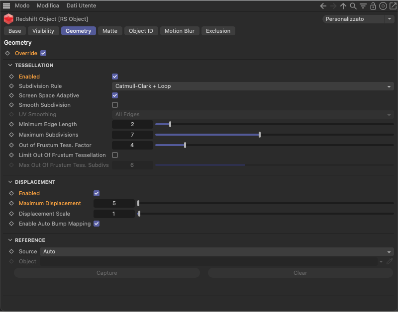Uncheck Screen Space Adaptive

click(x=115, y=95)
